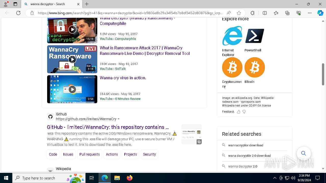The image size is (326, 183).
Task: Open the Code deep link
Action: click(53, 154)
